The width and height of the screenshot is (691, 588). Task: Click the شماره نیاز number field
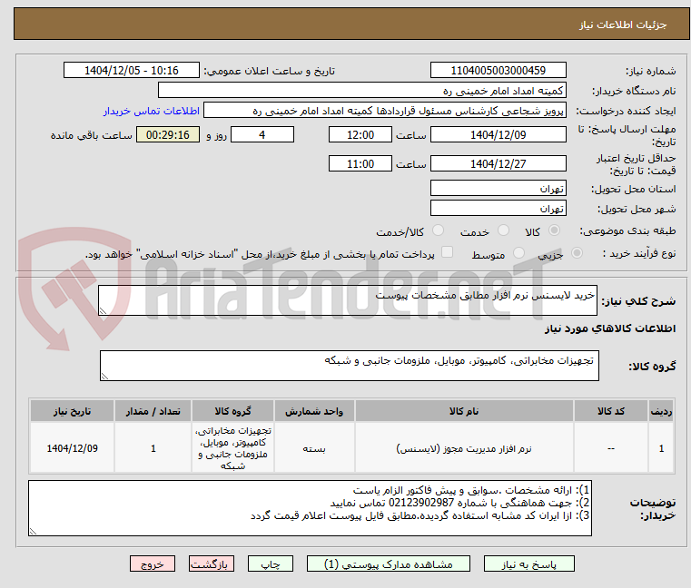coord(498,71)
